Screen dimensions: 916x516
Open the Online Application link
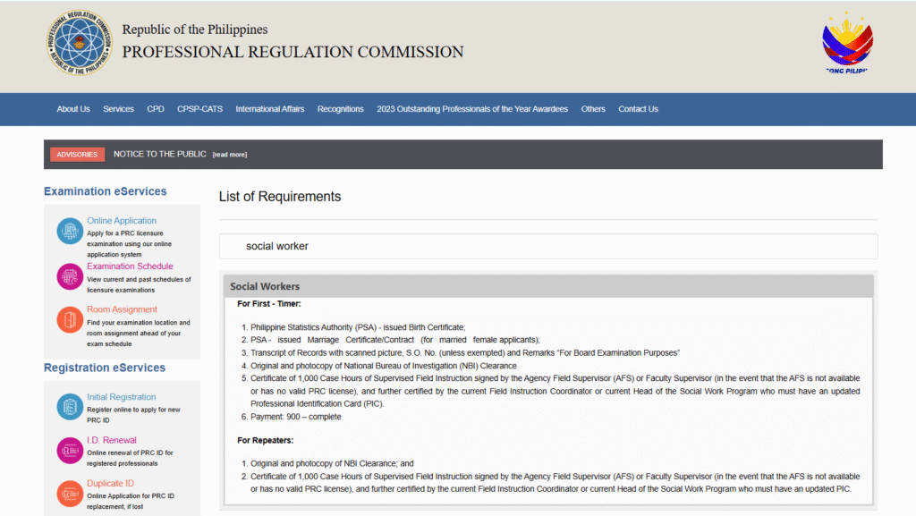tap(122, 221)
